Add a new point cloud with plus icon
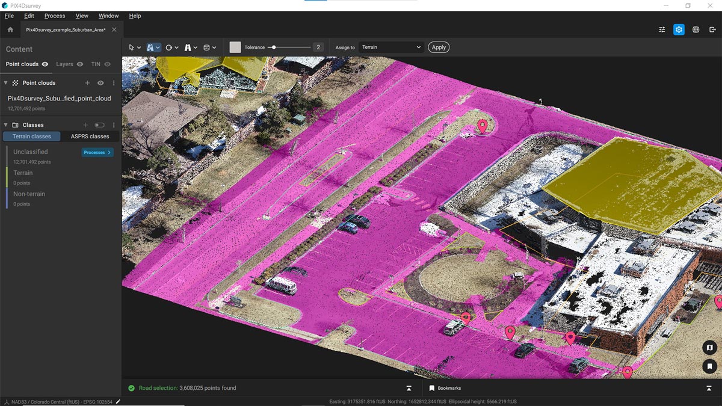The width and height of the screenshot is (722, 406). click(x=87, y=83)
